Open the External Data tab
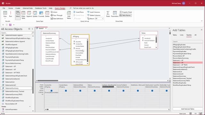This screenshot has height=115, width=205. pyautogui.click(x=28, y=8)
